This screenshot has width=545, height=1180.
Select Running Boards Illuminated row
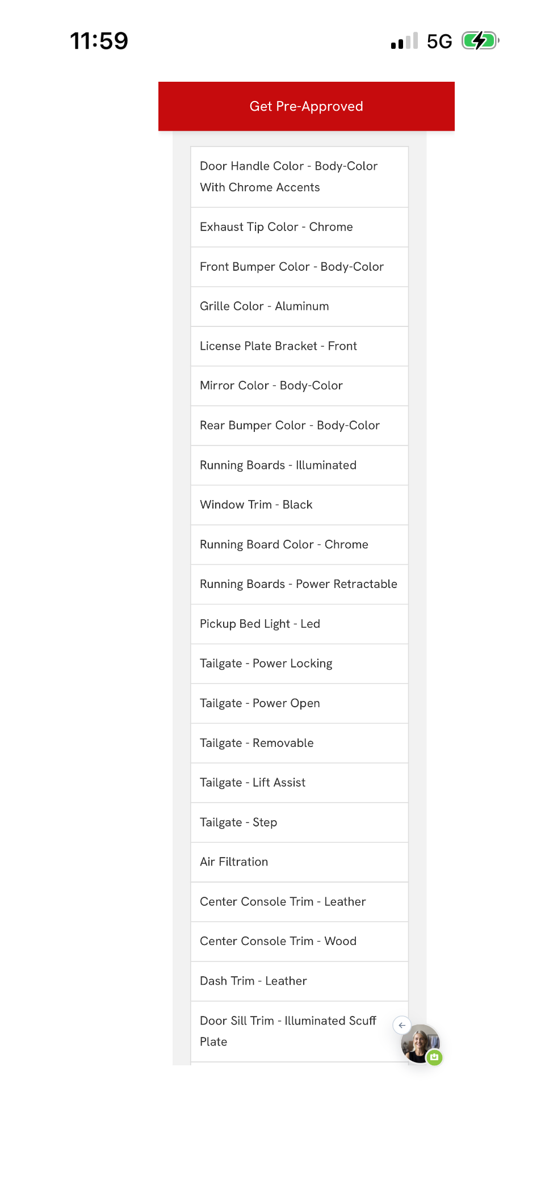(299, 465)
